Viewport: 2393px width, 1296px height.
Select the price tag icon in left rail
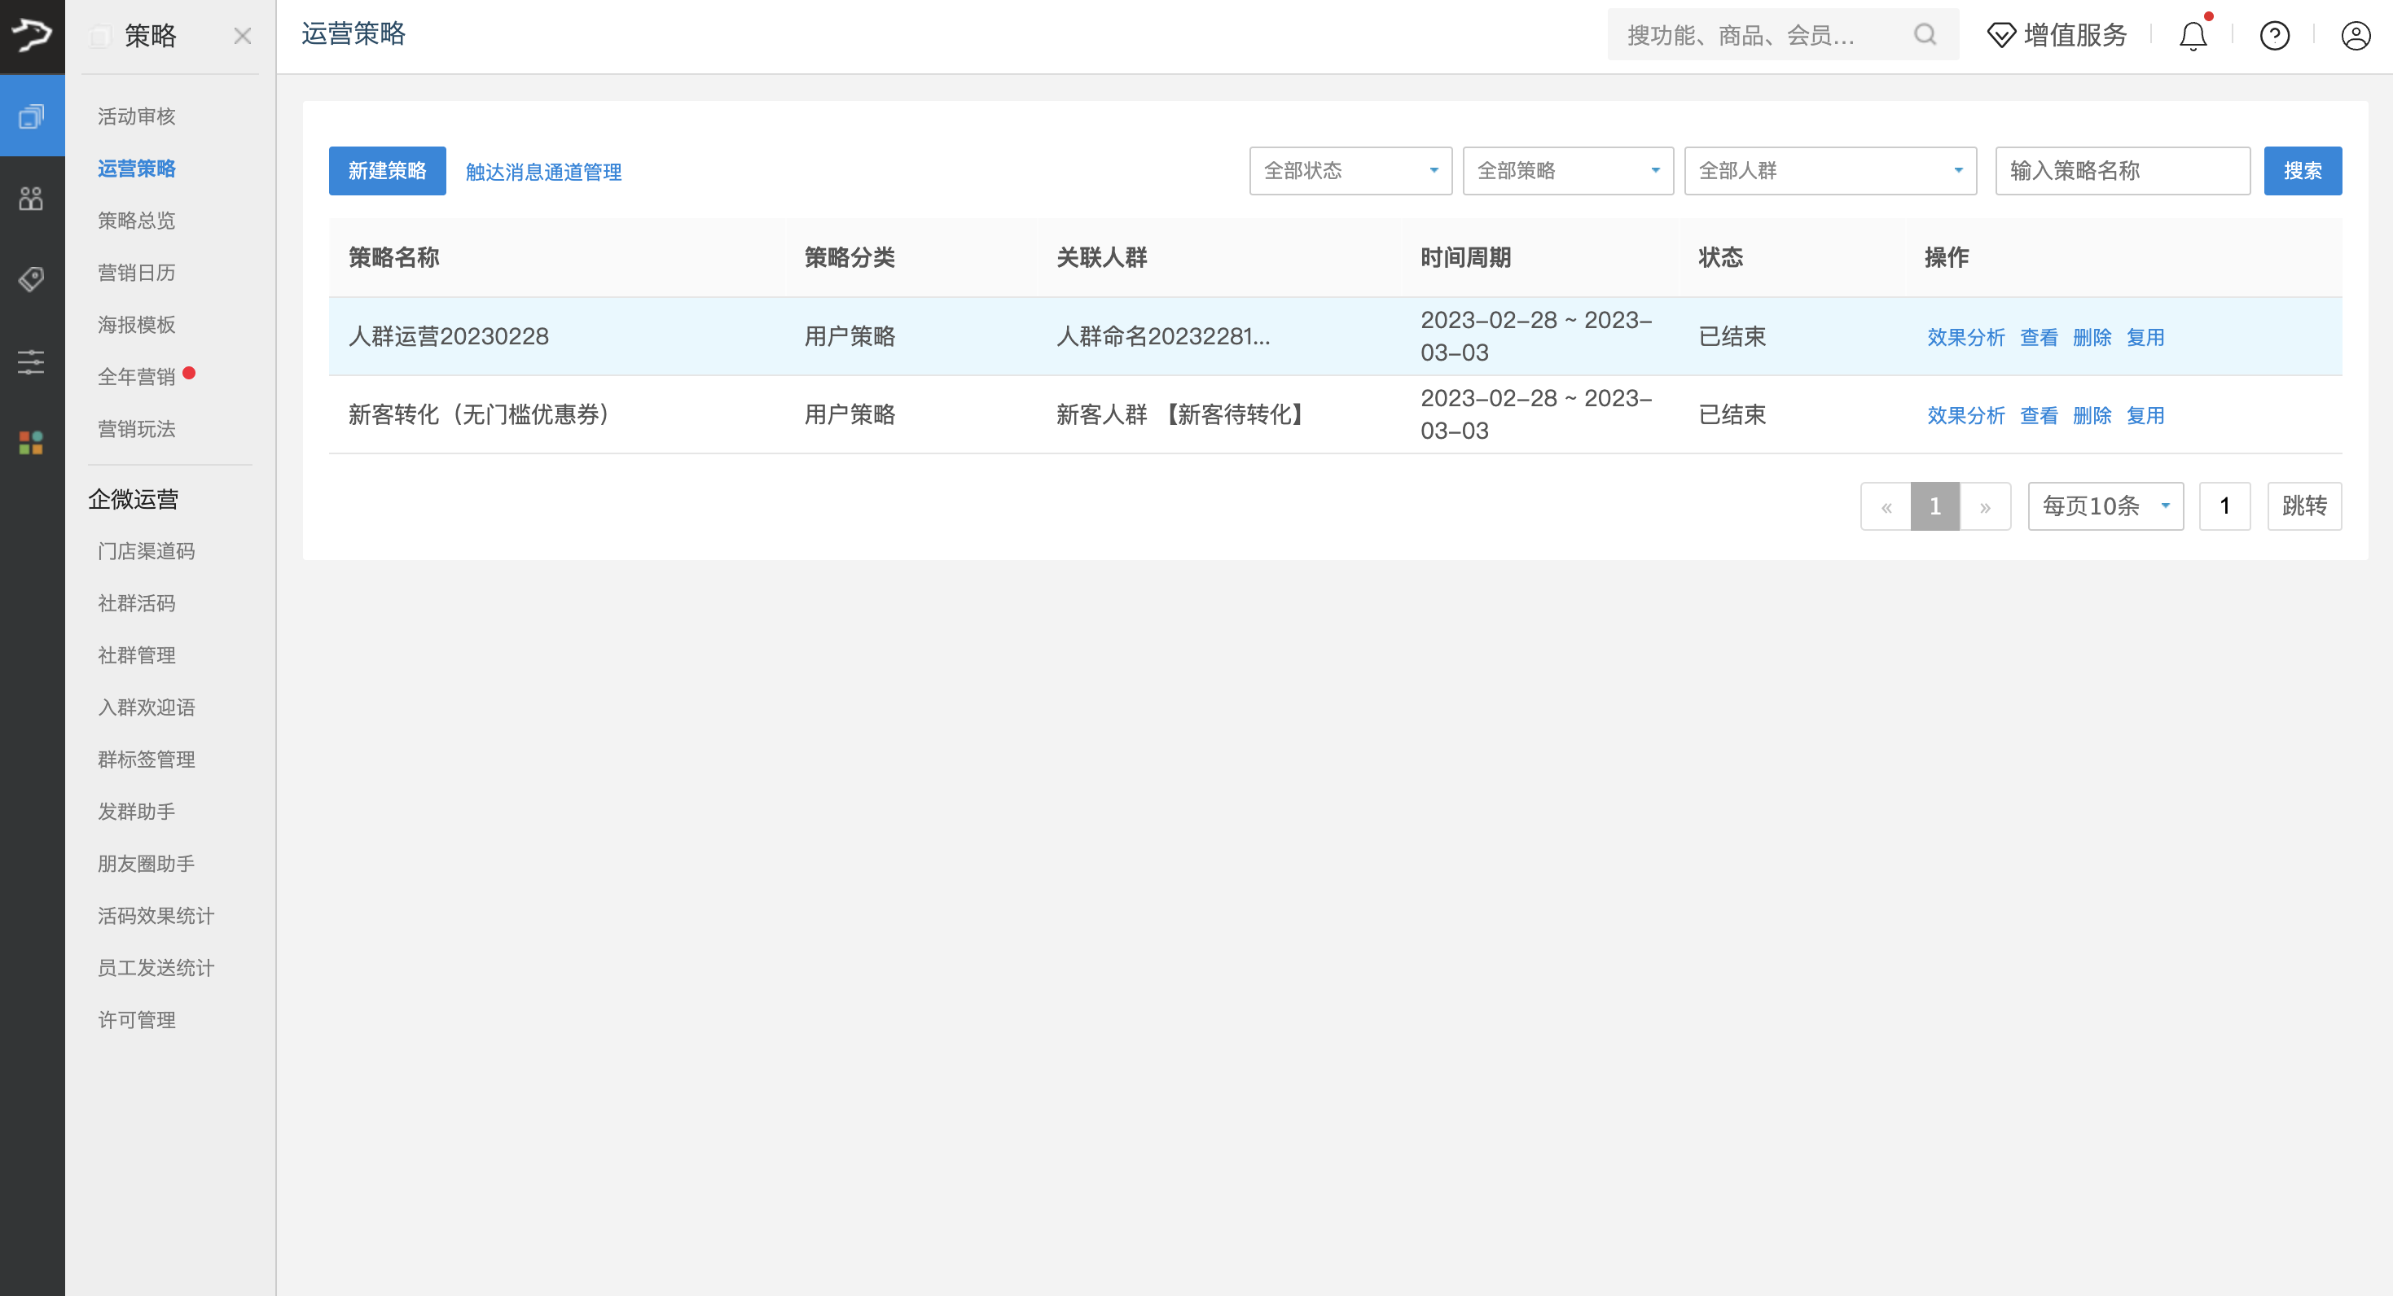pyautogui.click(x=32, y=278)
